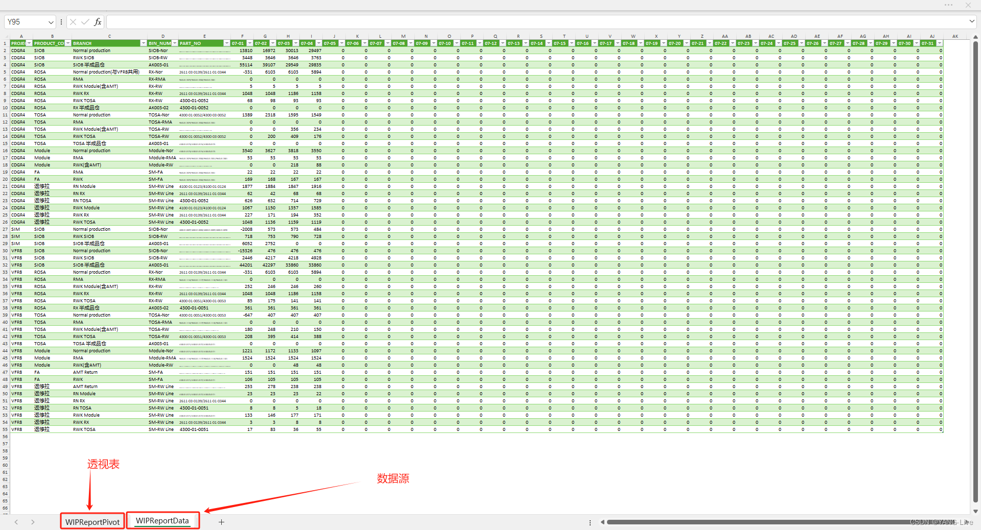Click the vertical scrollbar down arrow
Viewport: 981px width, 530px height.
(975, 511)
